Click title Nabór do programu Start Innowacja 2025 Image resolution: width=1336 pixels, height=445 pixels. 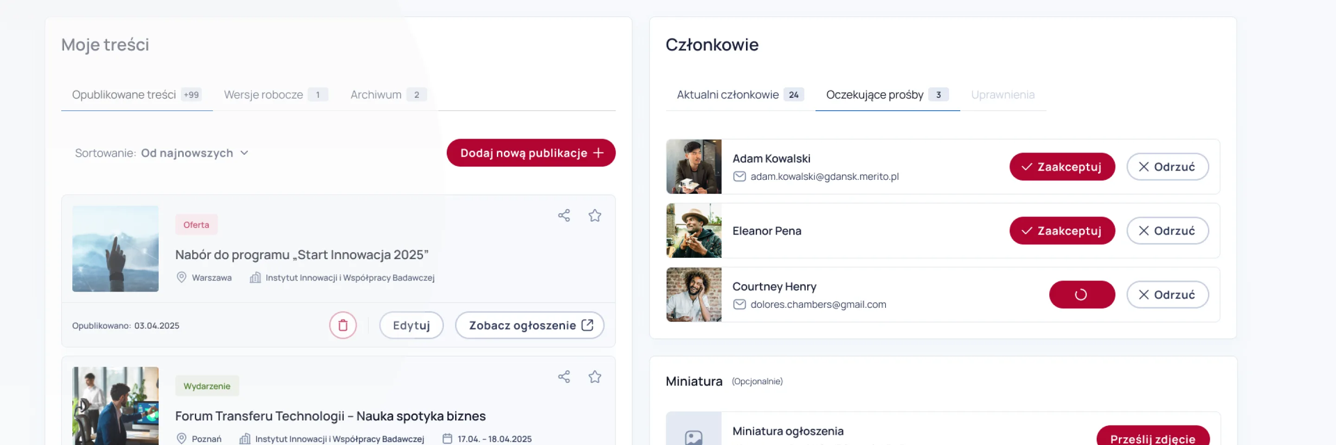coord(302,255)
